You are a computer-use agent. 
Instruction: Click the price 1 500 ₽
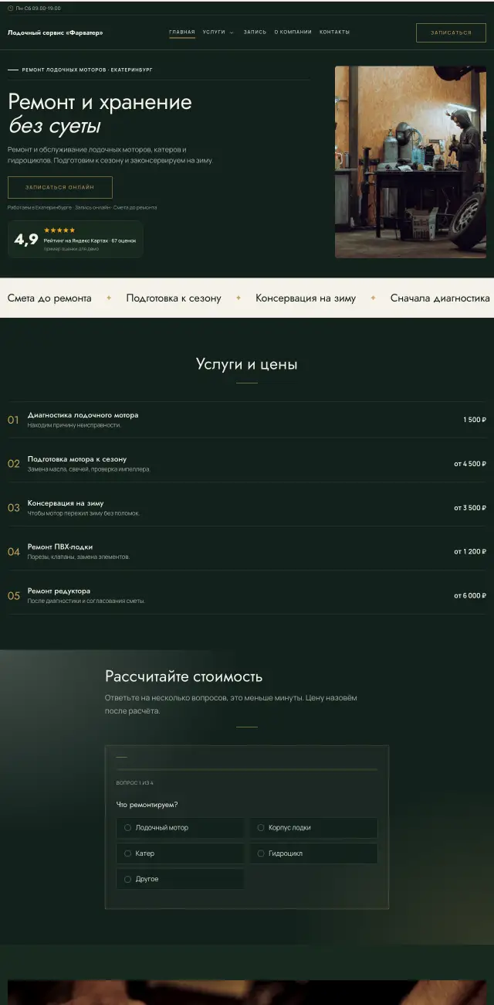475,420
